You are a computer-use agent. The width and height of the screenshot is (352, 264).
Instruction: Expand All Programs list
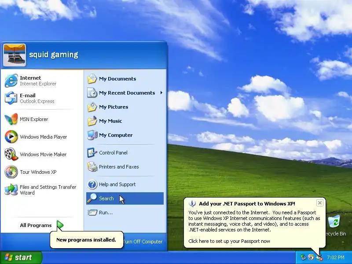pos(42,225)
